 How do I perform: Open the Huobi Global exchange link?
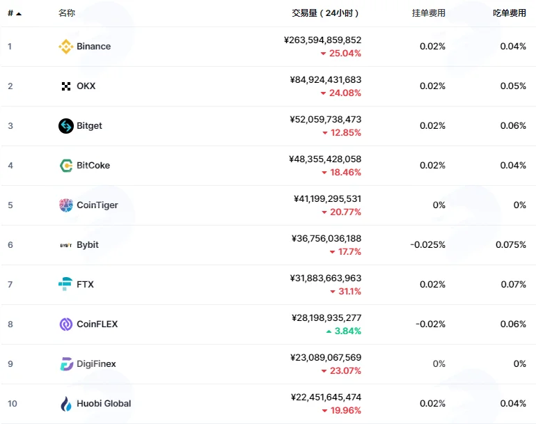coord(104,404)
